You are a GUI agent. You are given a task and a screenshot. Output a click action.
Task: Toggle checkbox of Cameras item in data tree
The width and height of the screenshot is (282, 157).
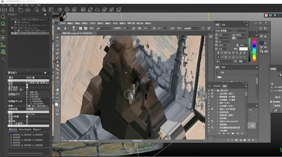15,22
